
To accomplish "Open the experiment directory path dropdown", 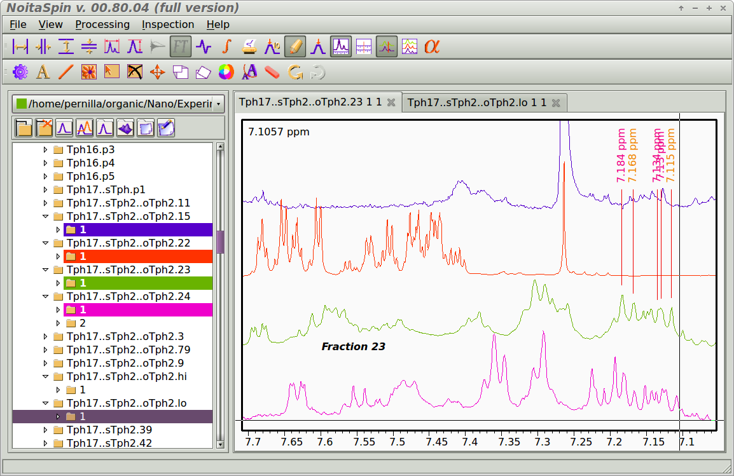I will (218, 104).
